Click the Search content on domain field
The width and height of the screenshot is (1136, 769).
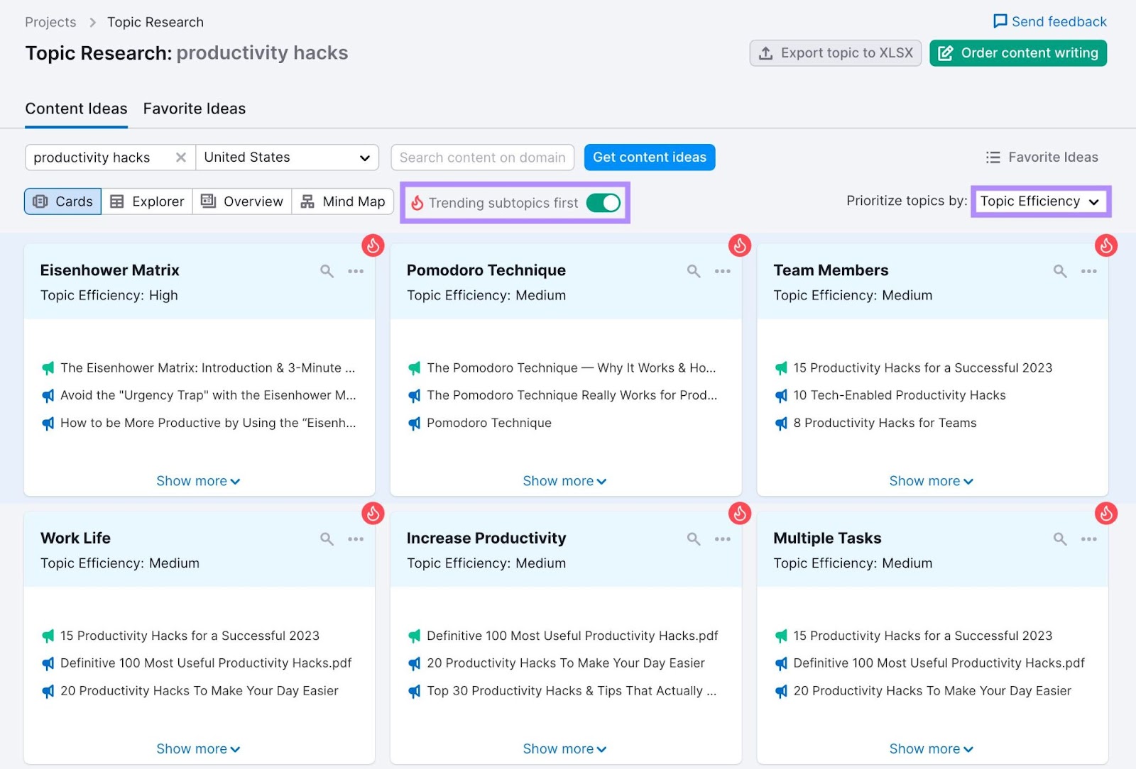(x=482, y=157)
